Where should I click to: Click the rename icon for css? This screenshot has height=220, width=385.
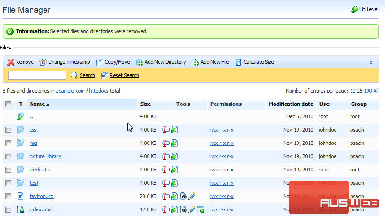click(x=166, y=130)
